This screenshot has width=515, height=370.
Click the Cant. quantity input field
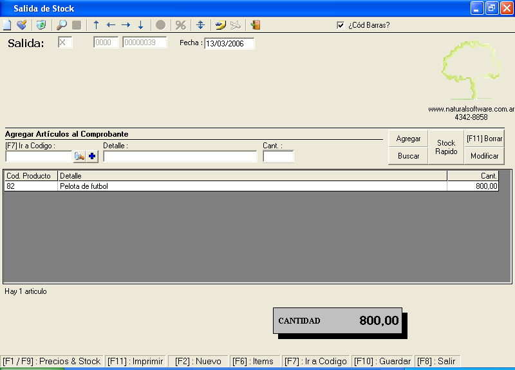point(278,156)
